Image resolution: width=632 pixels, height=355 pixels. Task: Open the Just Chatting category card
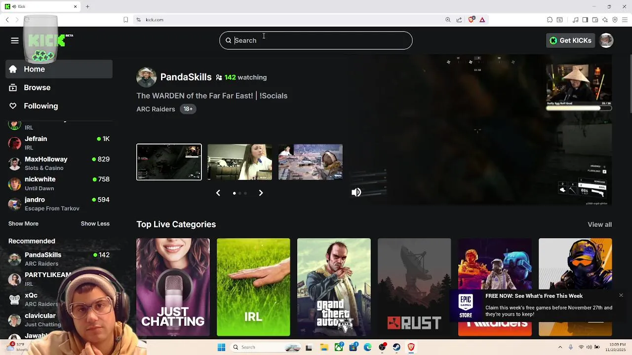[x=173, y=287]
